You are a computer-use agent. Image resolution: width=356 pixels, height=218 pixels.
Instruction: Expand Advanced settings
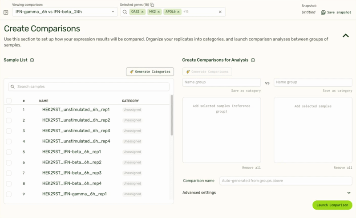pyautogui.click(x=349, y=193)
